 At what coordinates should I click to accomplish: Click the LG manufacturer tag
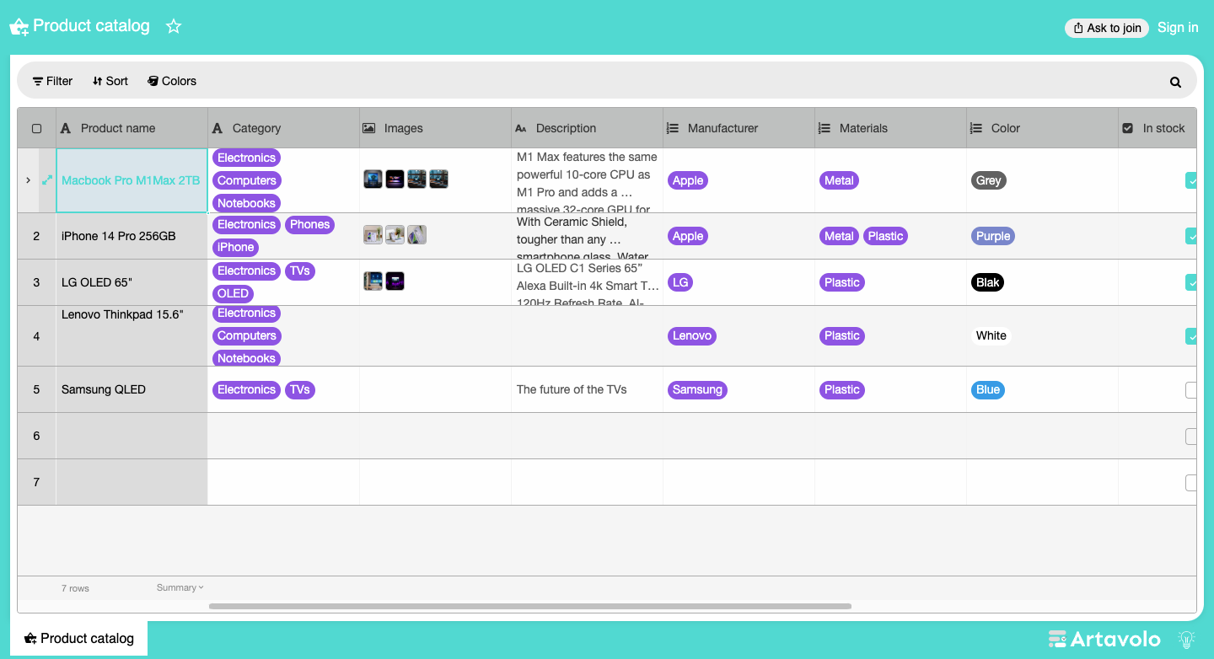(680, 282)
